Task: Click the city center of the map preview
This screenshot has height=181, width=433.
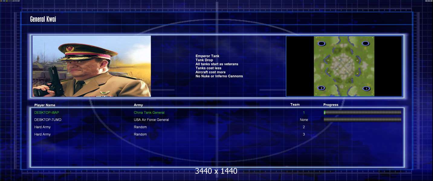Action: [344, 66]
